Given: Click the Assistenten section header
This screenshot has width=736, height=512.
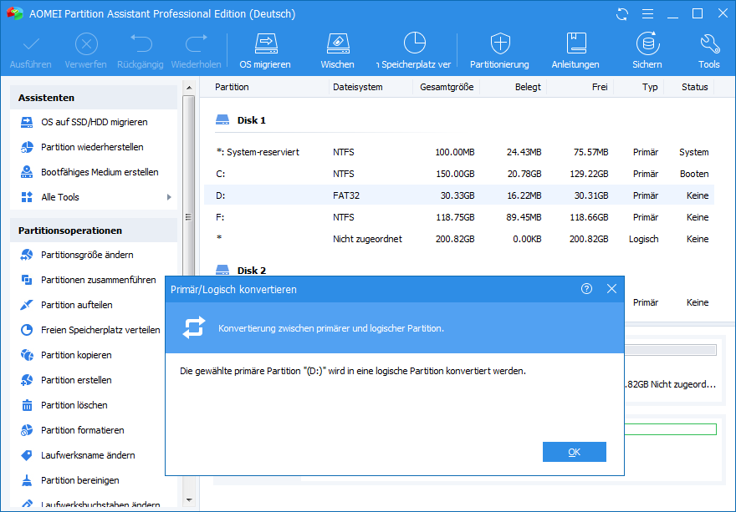Looking at the screenshot, I should coord(94,98).
